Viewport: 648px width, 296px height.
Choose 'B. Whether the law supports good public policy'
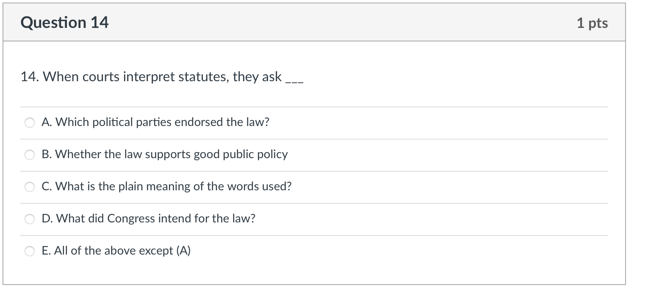pyautogui.click(x=165, y=154)
